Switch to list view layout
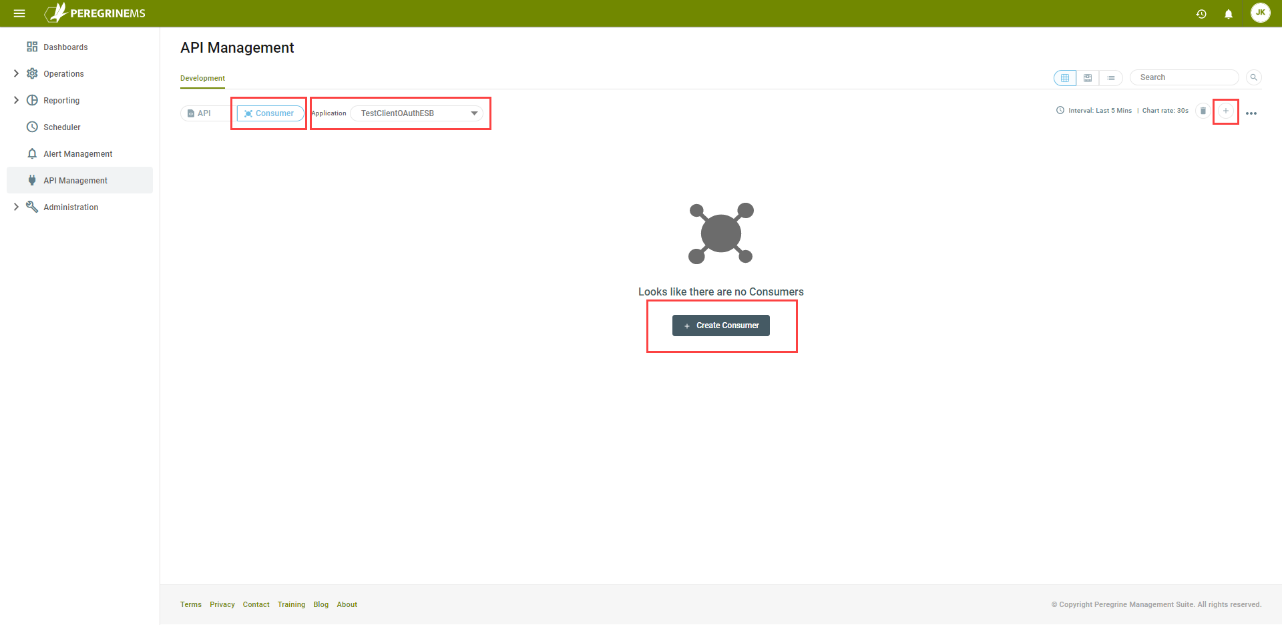 [x=1111, y=78]
